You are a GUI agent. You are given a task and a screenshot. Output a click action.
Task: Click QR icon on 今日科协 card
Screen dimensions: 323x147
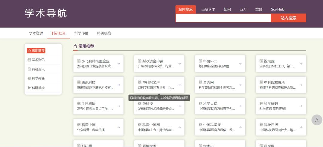coord(79,103)
